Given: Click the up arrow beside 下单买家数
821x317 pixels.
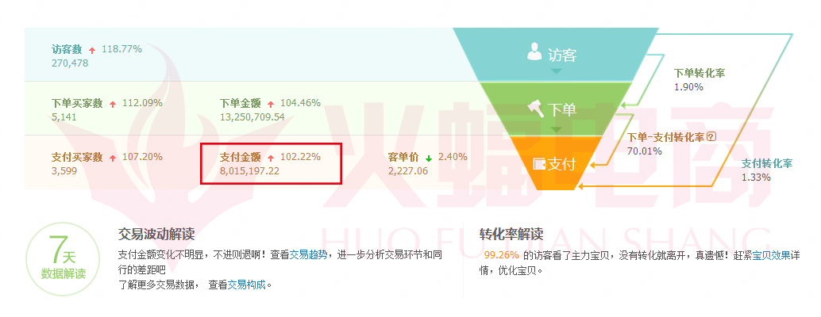Looking at the screenshot, I should (x=113, y=104).
